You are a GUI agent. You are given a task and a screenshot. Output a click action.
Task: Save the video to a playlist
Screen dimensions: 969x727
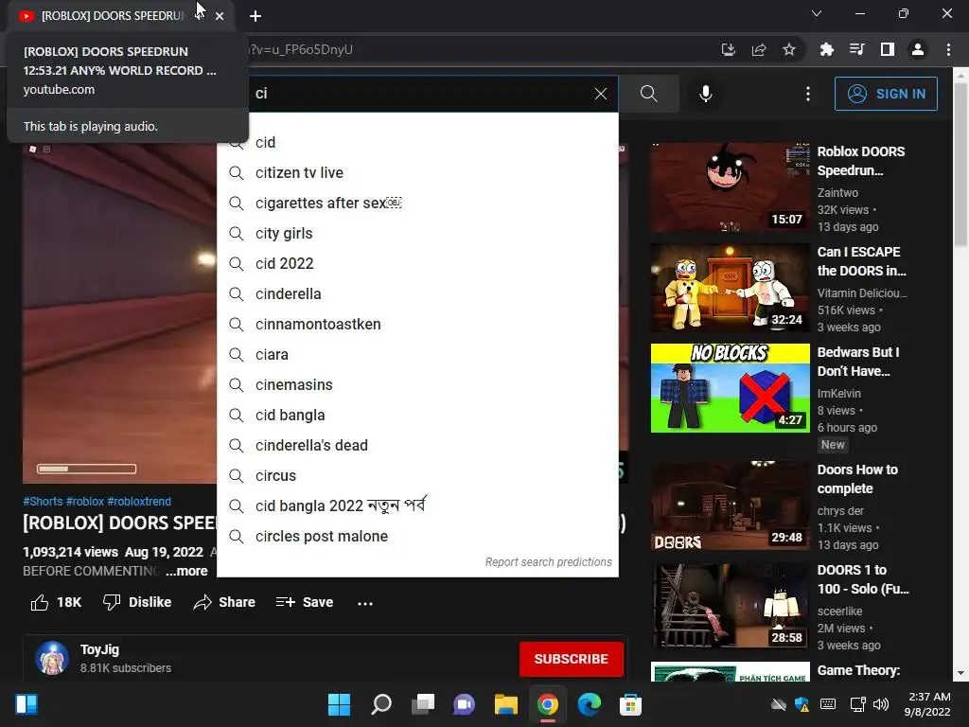click(305, 602)
